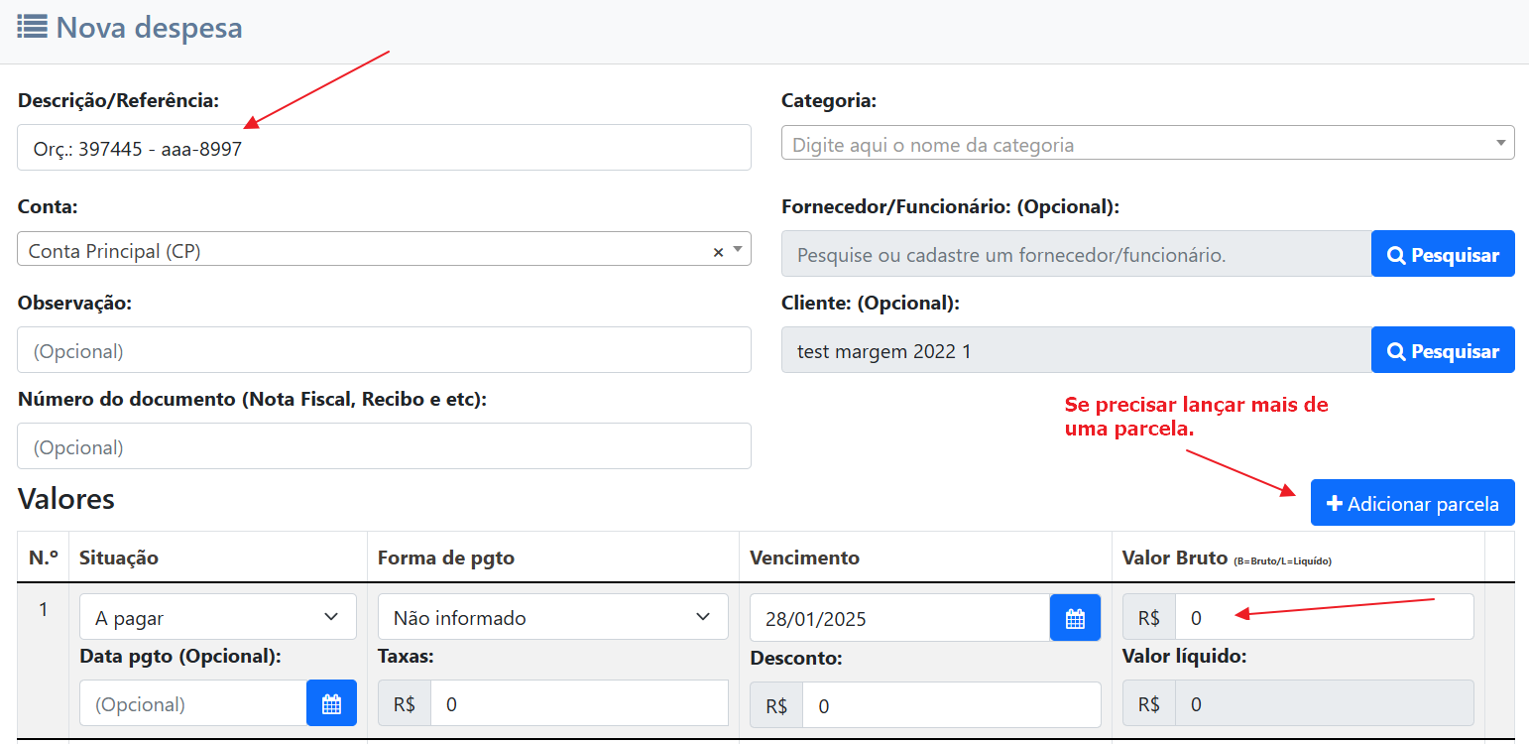This screenshot has width=1529, height=744.
Task: Click the Nova despesa list icon
Action: (x=32, y=27)
